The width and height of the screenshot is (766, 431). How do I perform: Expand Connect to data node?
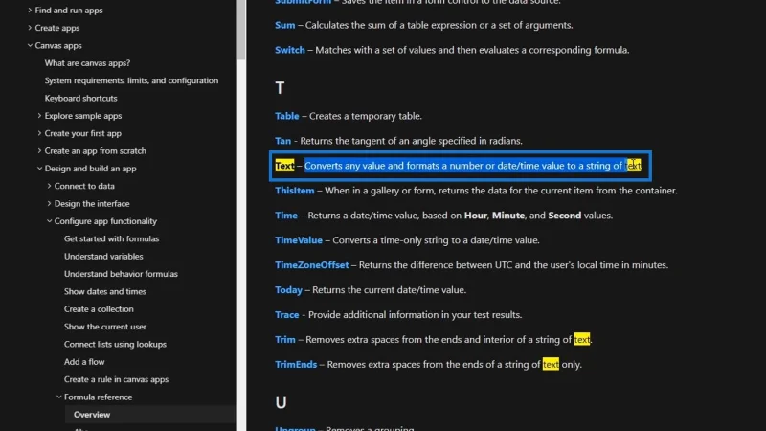click(50, 186)
